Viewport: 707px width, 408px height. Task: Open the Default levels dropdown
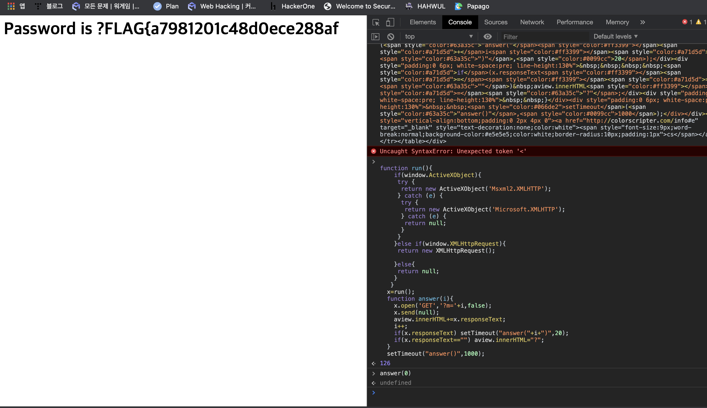coord(615,36)
